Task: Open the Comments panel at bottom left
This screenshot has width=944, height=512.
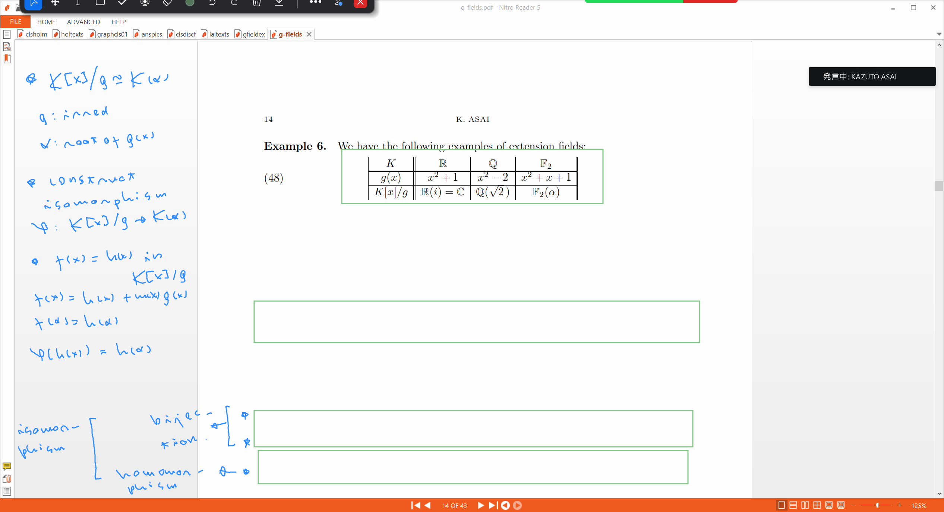Action: pos(7,467)
